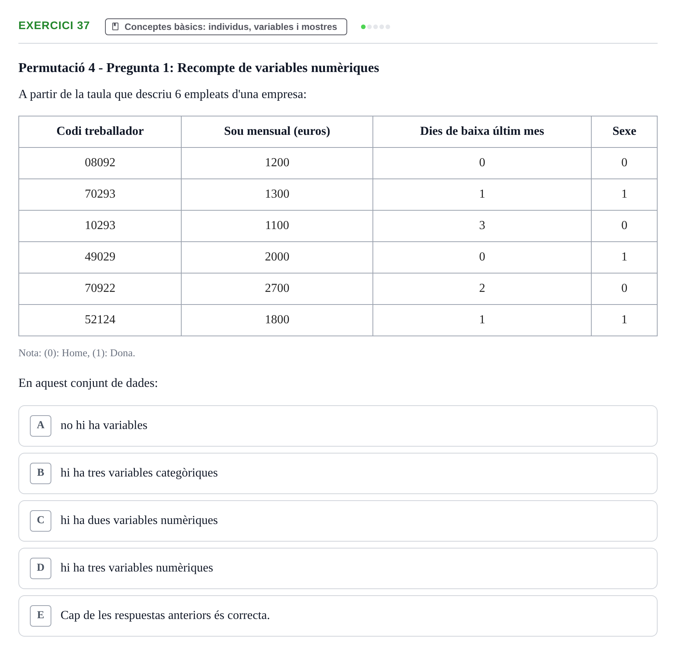Click sick-days cell with value 3

(x=482, y=226)
